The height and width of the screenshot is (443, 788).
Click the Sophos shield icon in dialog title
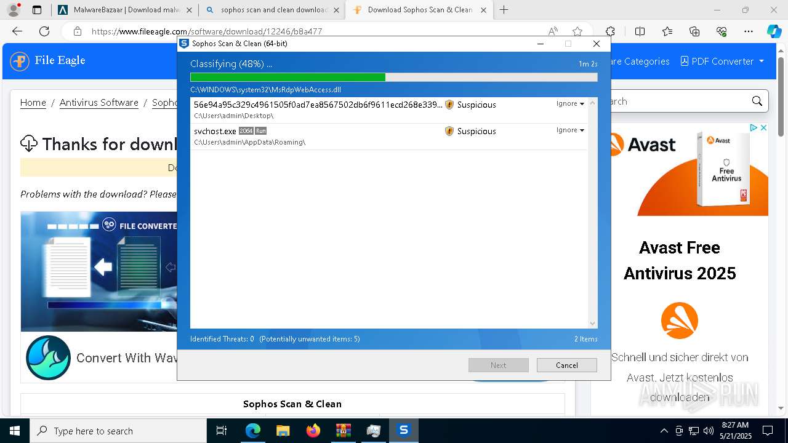coord(184,44)
